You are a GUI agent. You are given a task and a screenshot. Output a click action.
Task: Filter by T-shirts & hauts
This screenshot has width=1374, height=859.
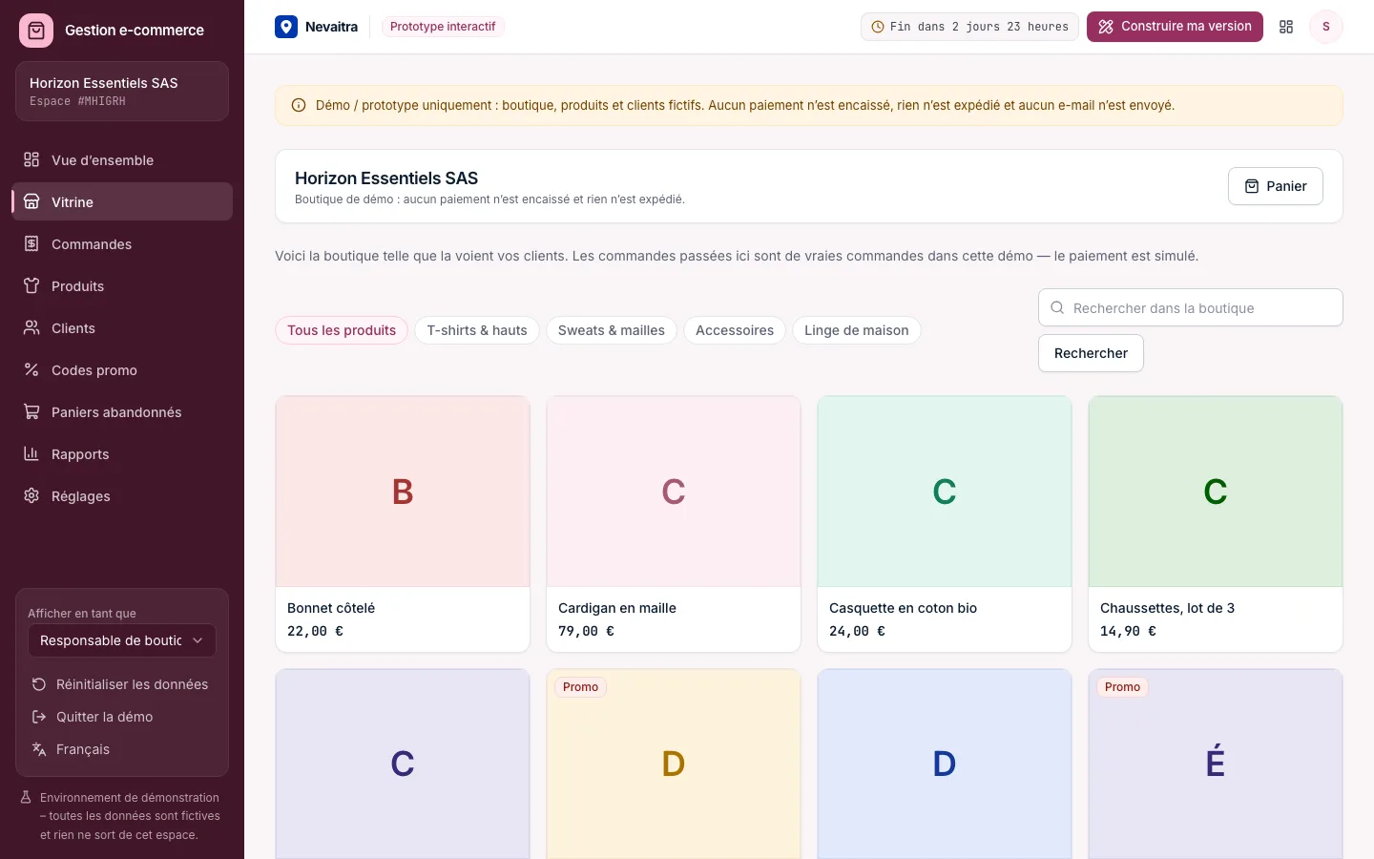(x=477, y=330)
